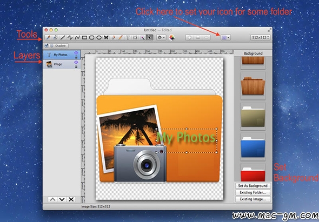Select the eyedropper color picker tool
The height and width of the screenshot is (222, 319).
pyautogui.click(x=48, y=38)
